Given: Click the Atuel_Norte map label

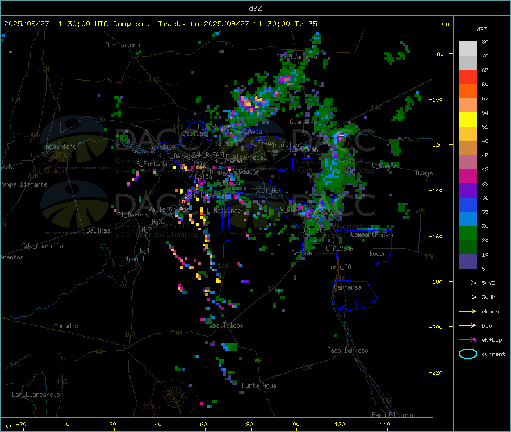Looking at the screenshot, I should [270, 191].
